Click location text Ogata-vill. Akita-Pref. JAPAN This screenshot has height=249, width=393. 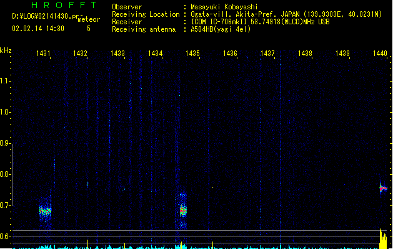point(245,14)
